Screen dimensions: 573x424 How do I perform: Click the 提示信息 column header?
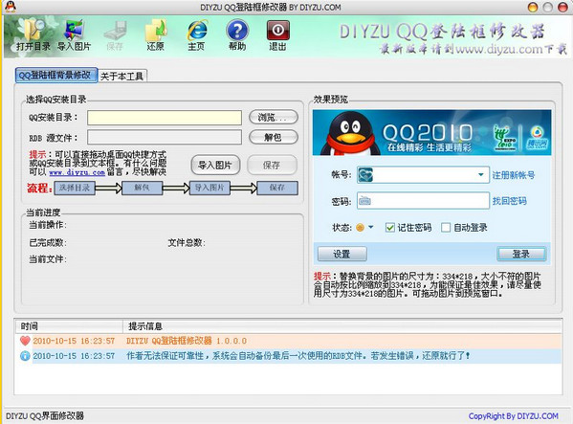(x=342, y=326)
